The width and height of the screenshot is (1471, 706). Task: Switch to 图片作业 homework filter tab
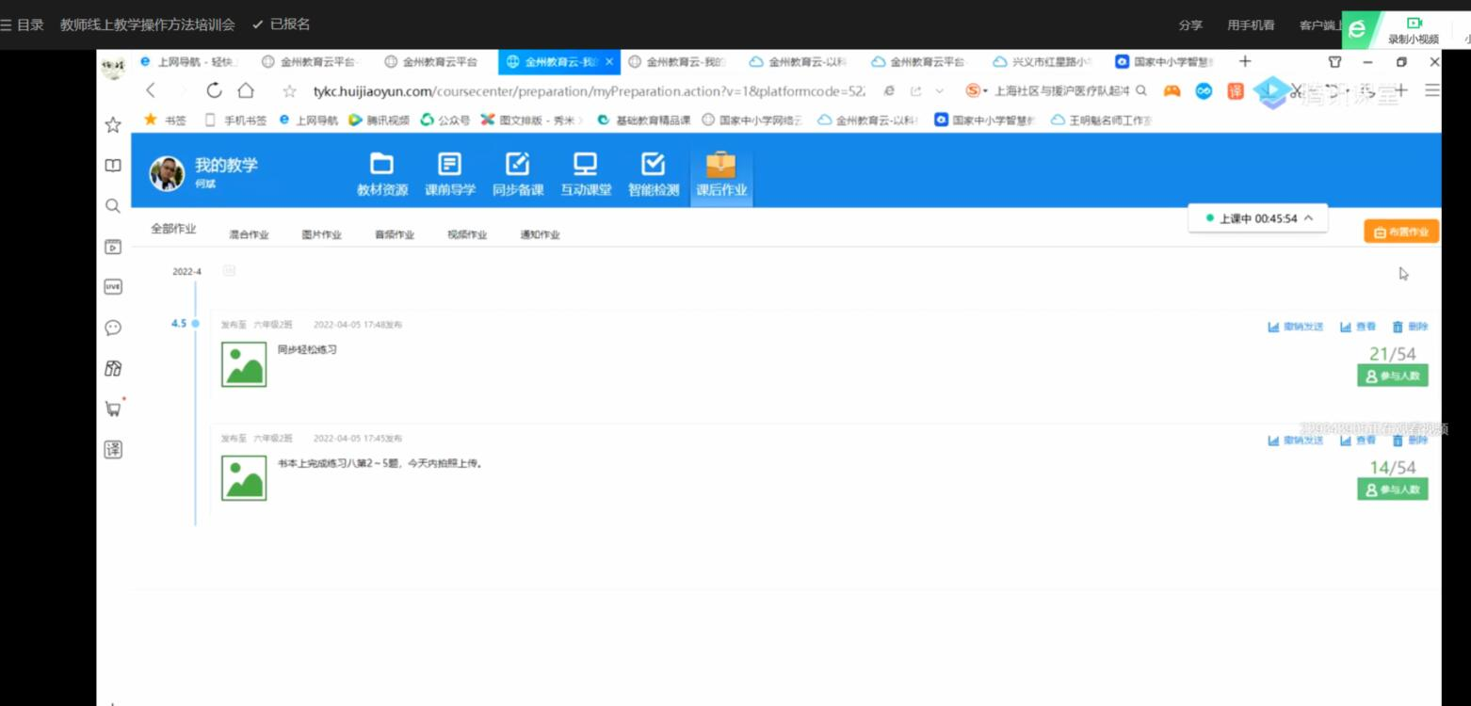pos(321,235)
